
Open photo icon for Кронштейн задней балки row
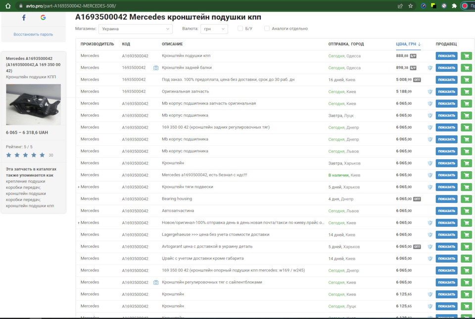(156, 68)
